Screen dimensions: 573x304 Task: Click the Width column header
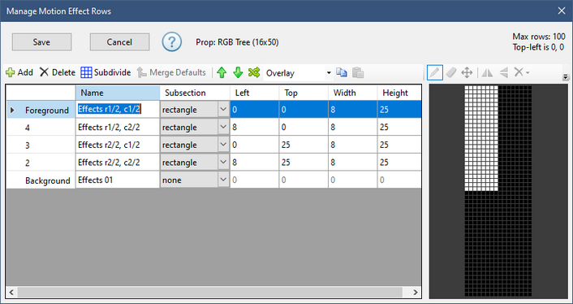[352, 93]
